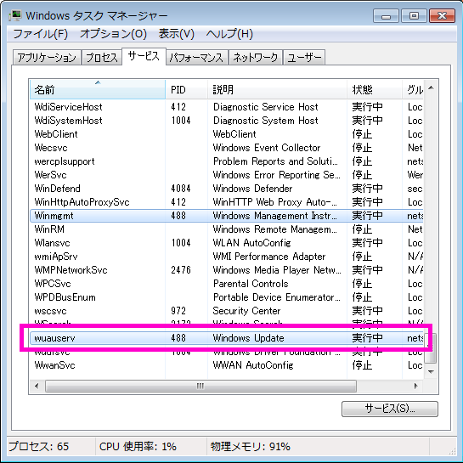463x463 pixels.
Task: Sort by the 説明 description column
Action: coord(277,89)
